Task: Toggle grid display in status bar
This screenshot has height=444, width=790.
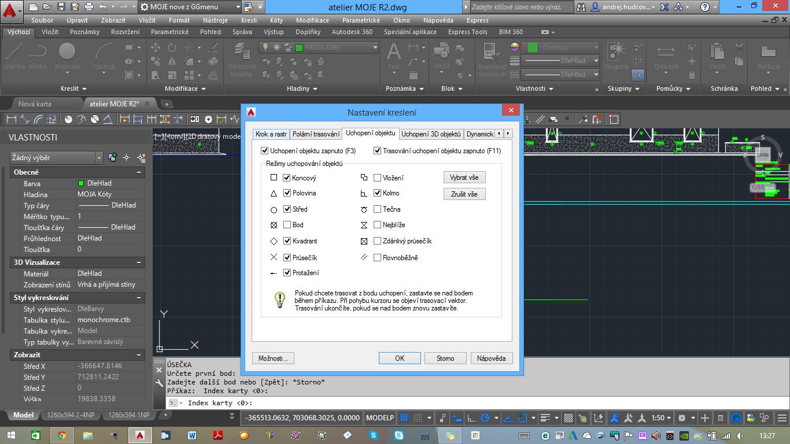Action: tap(405, 417)
